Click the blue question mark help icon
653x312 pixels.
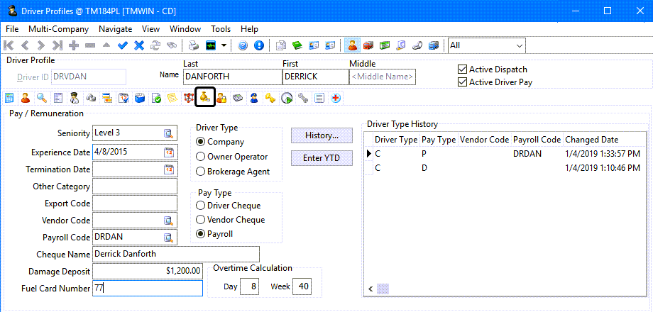point(243,45)
